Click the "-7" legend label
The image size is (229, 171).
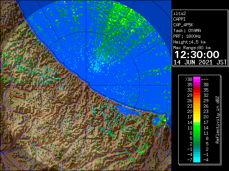coord(190,160)
